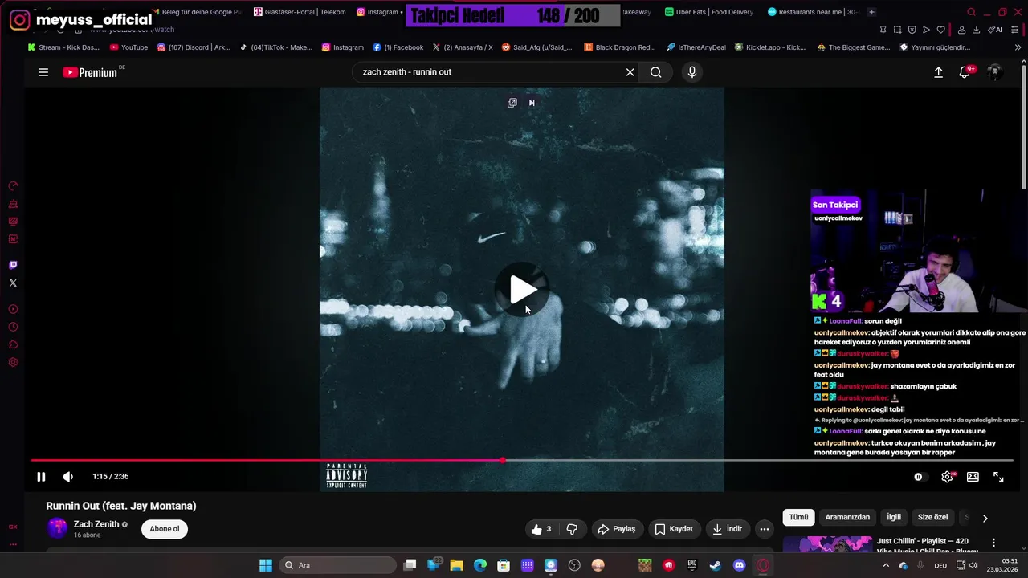Open Black Dragon Red bookmark
Viewport: 1028px width, 578px height.
(620, 47)
